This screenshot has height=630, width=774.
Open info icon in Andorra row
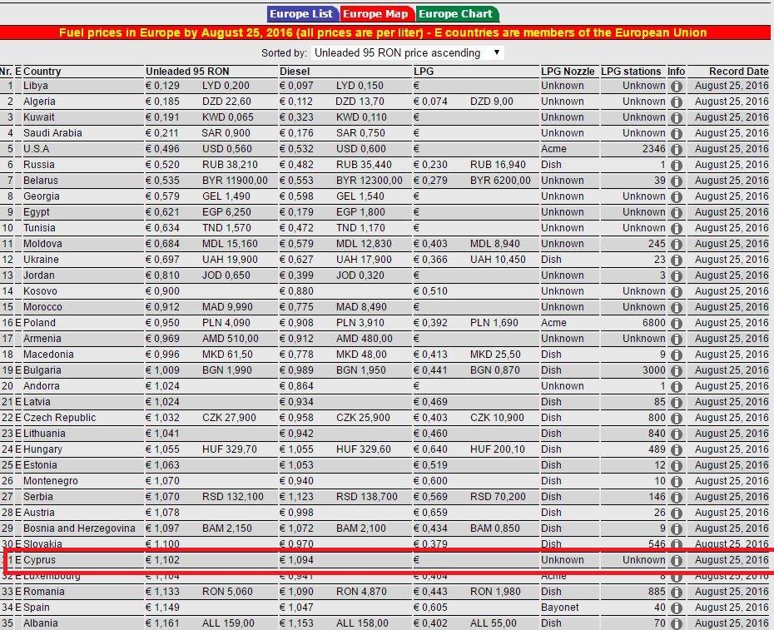[677, 386]
